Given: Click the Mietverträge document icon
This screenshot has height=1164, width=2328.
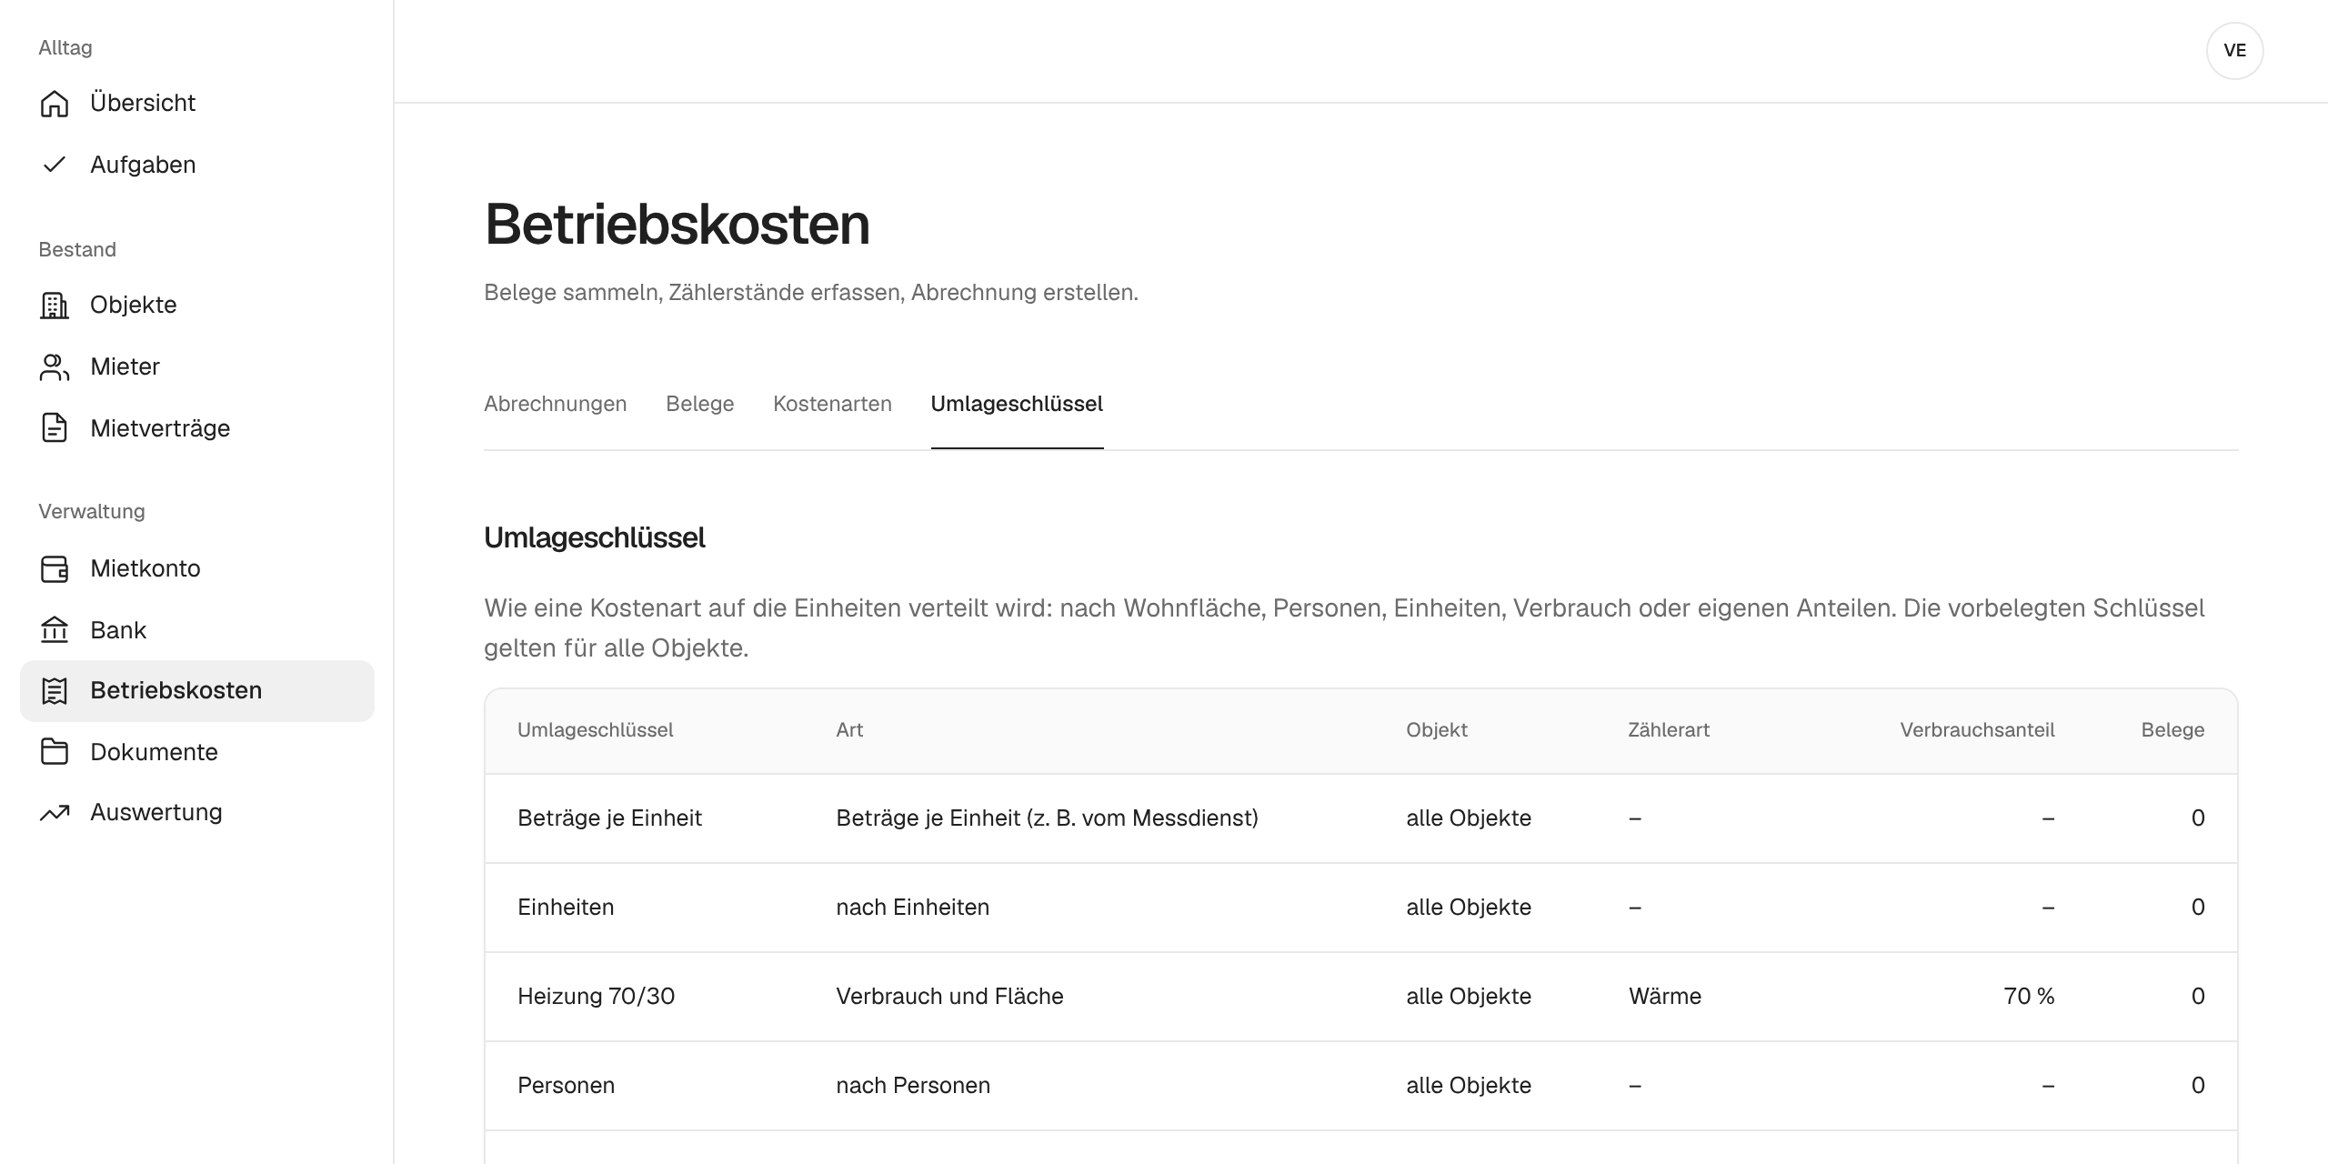Looking at the screenshot, I should coord(55,428).
